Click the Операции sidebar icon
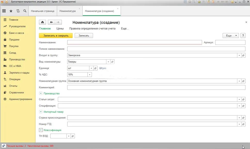Image resolution: width=250 pixels, height=149 pixels. click(5, 79)
